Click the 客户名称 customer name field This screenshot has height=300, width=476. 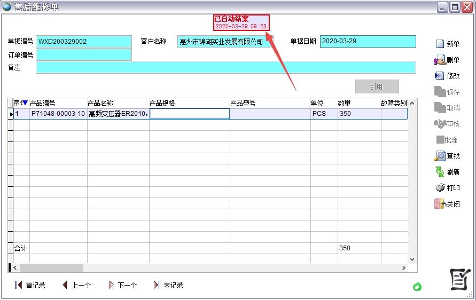pos(224,42)
